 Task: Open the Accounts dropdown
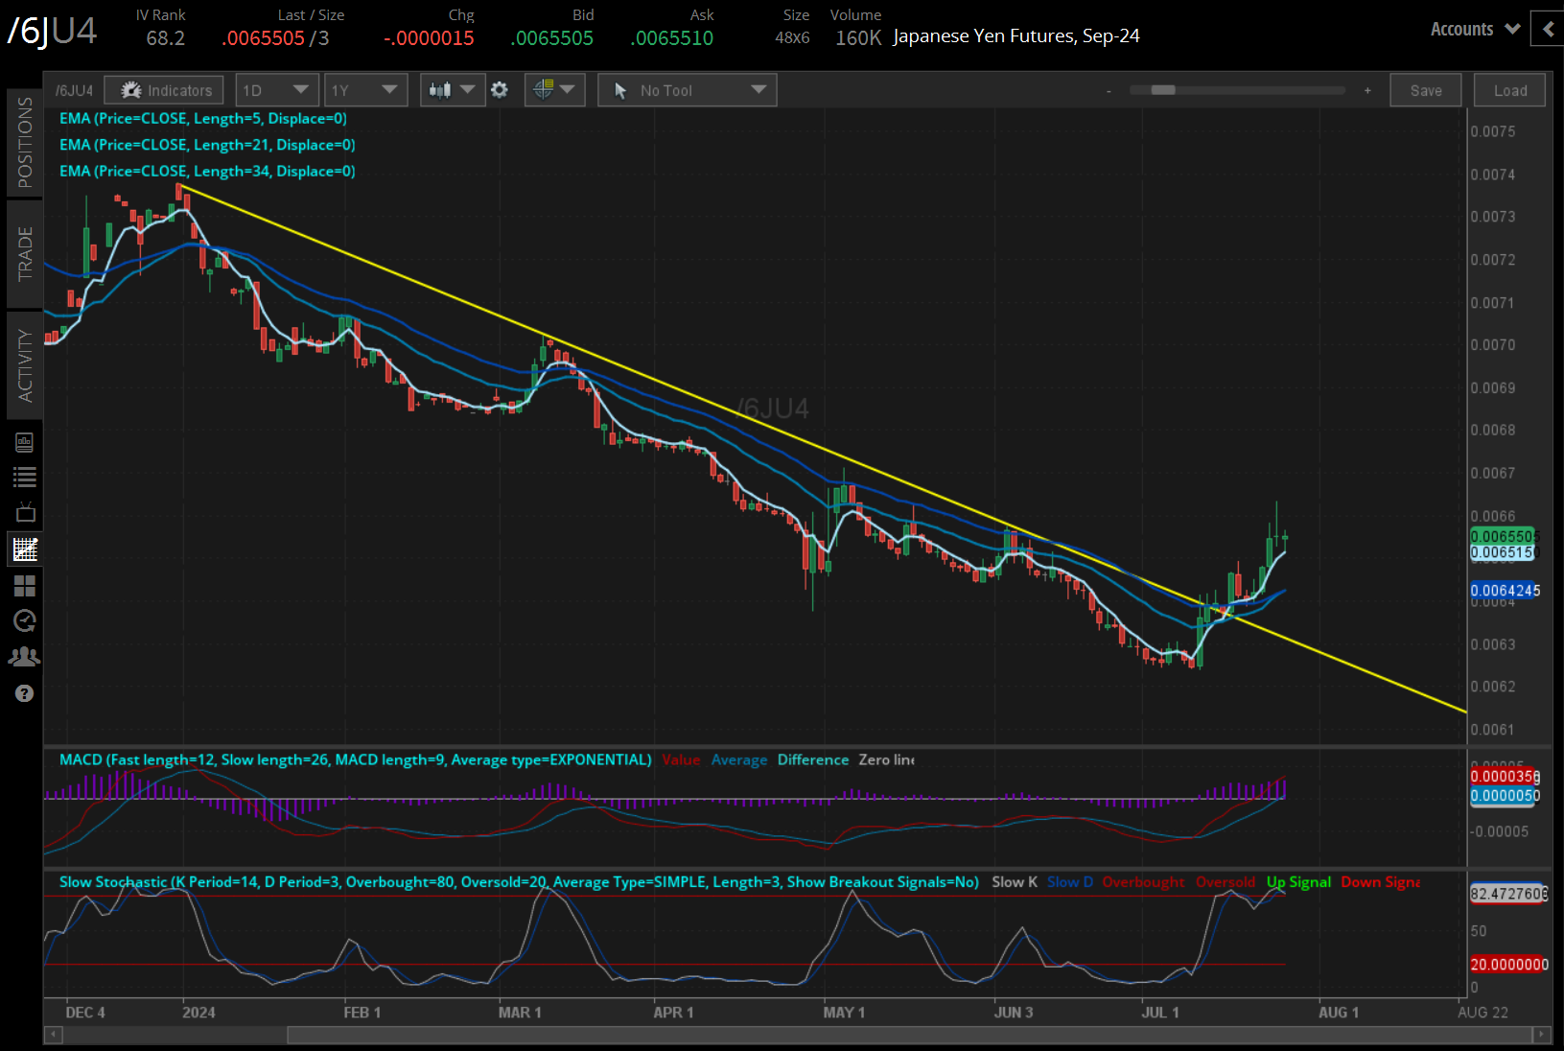[x=1474, y=29]
